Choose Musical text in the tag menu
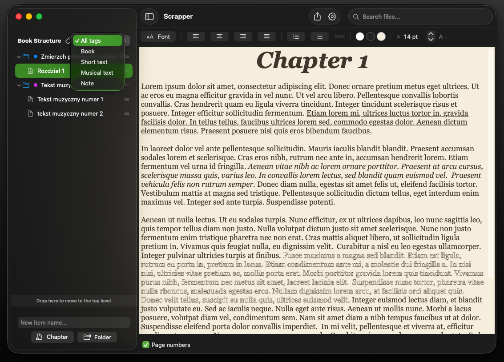 point(98,72)
